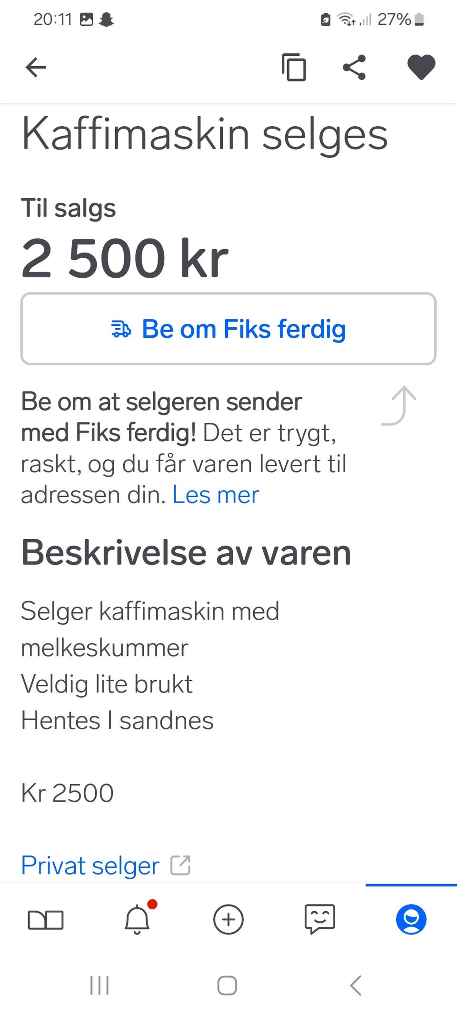
Task: Tap Android home button
Action: click(x=227, y=986)
